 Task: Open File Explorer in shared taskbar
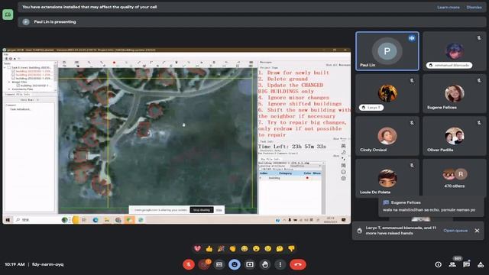click(x=107, y=220)
